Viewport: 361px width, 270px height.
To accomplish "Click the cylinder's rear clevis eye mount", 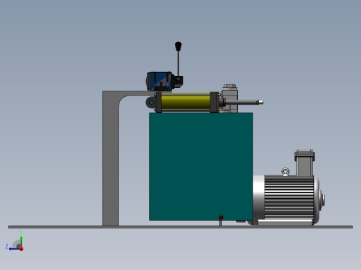I will tap(151, 102).
